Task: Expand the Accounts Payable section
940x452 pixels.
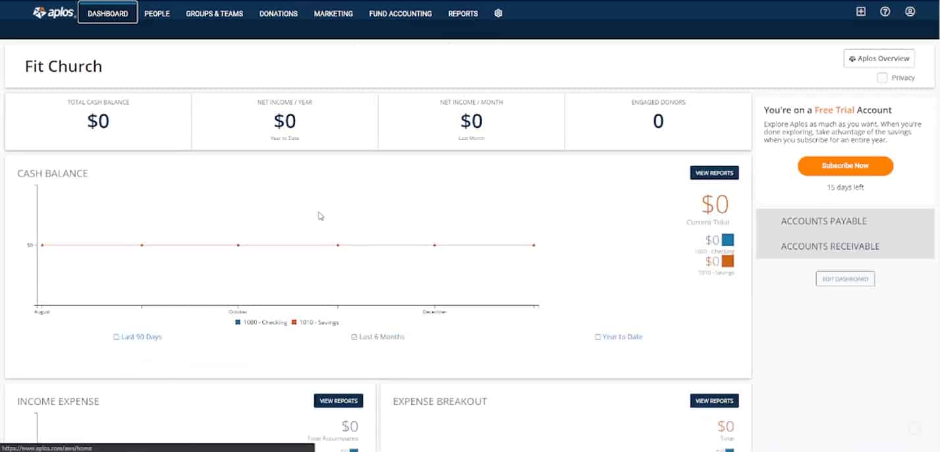Action: tap(823, 221)
